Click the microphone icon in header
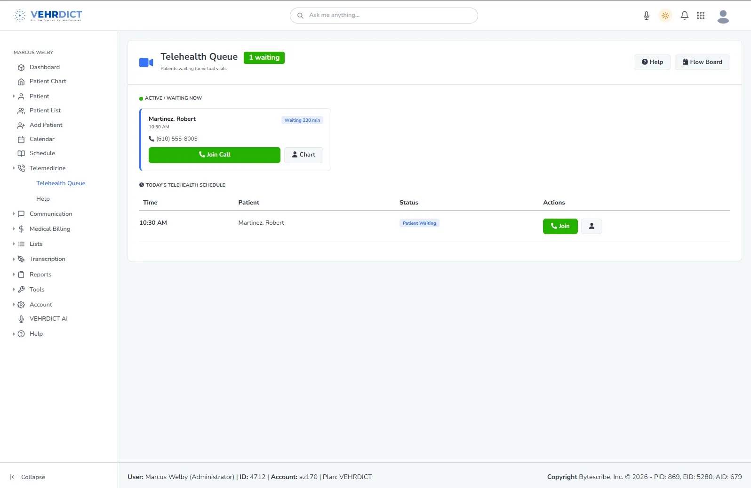 tap(647, 16)
